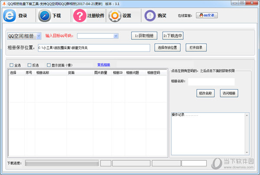The height and width of the screenshot is (175, 260).
Task: Minimize the QQ相册批量下载工具 window
Action: point(235,3)
